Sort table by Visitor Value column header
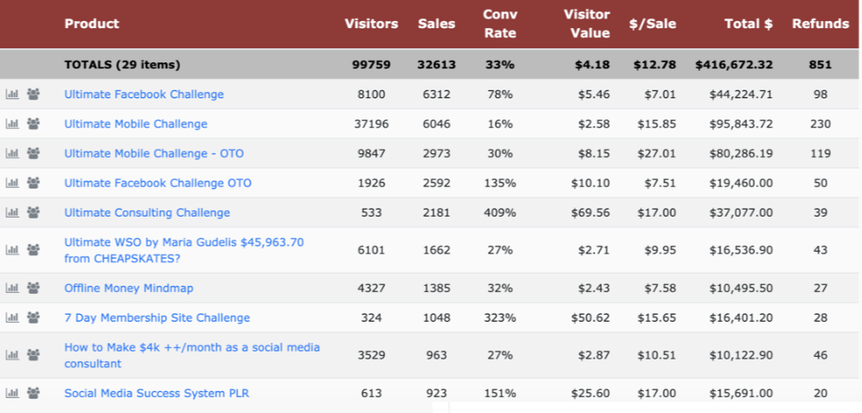 [587, 25]
